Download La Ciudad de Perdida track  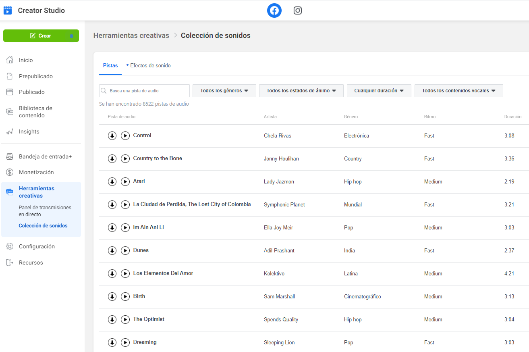pyautogui.click(x=112, y=205)
